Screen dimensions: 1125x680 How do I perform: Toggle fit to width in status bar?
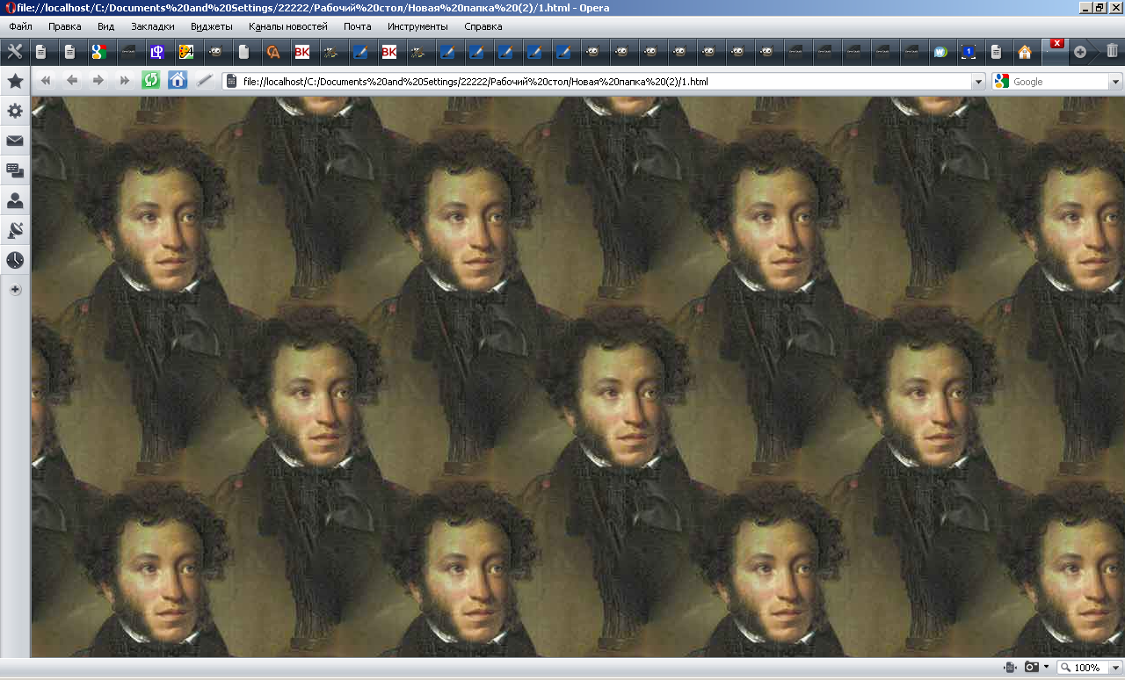(1010, 668)
